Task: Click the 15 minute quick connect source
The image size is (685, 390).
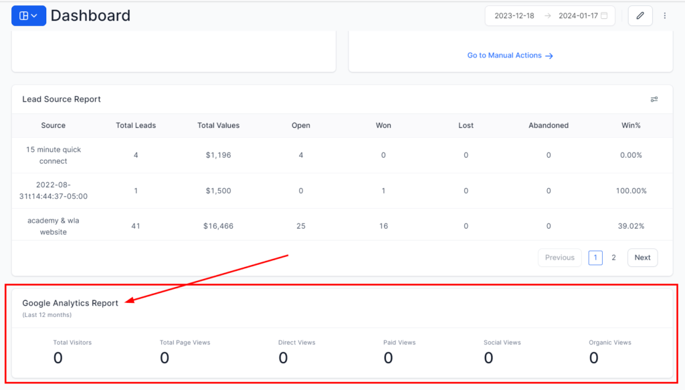Action: (x=54, y=155)
